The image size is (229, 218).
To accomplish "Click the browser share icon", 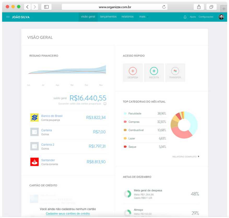I will pos(199,7).
